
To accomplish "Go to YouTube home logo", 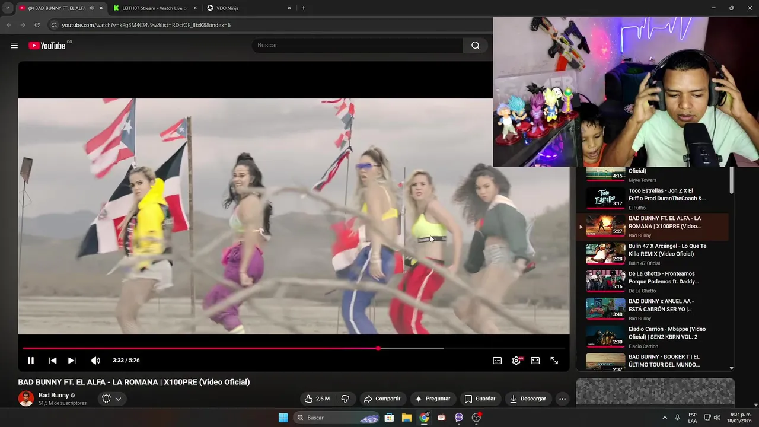I will pyautogui.click(x=47, y=46).
